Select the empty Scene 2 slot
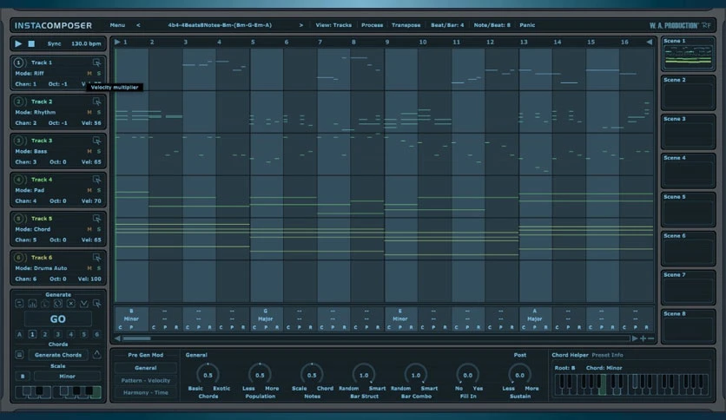 688,93
